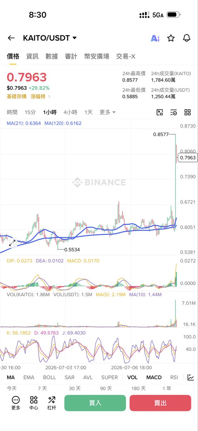Open the grid layout icon

188,112
